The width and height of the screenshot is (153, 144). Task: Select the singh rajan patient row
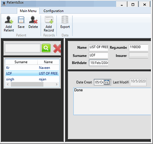[32, 79]
